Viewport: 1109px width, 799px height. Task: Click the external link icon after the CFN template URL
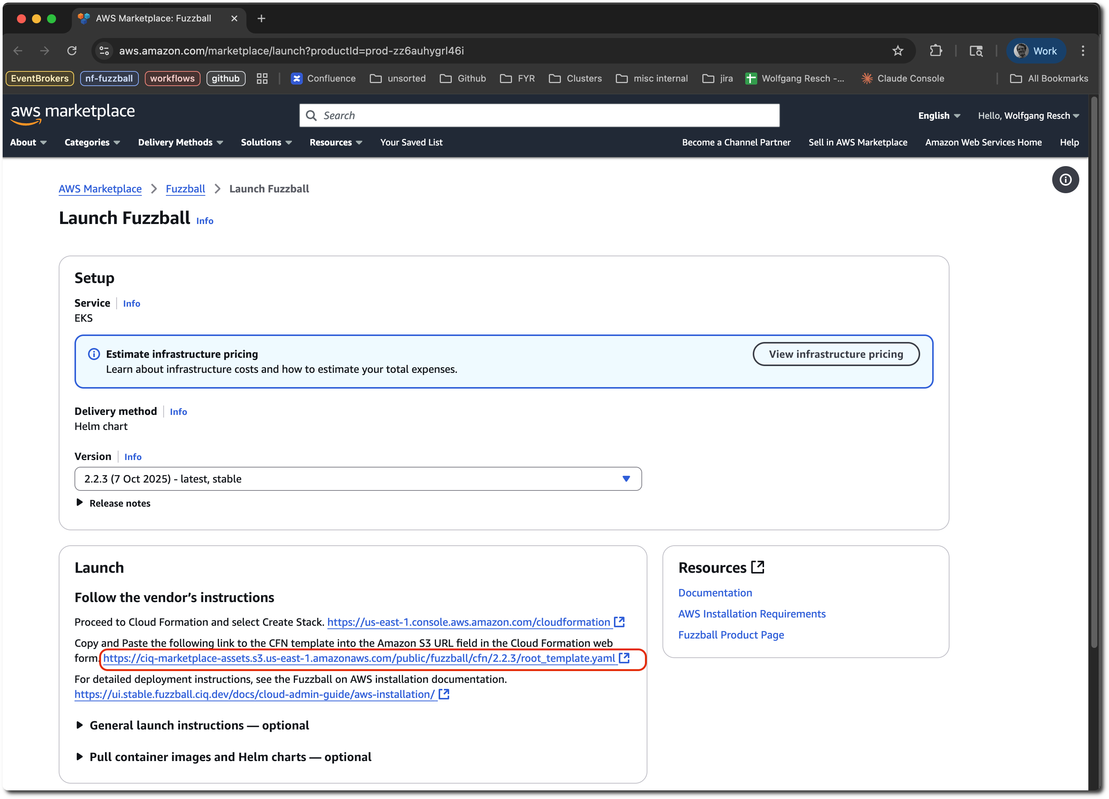624,658
